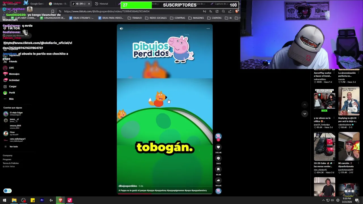Open the Company footer link
This screenshot has height=204, width=363.
tap(8, 156)
